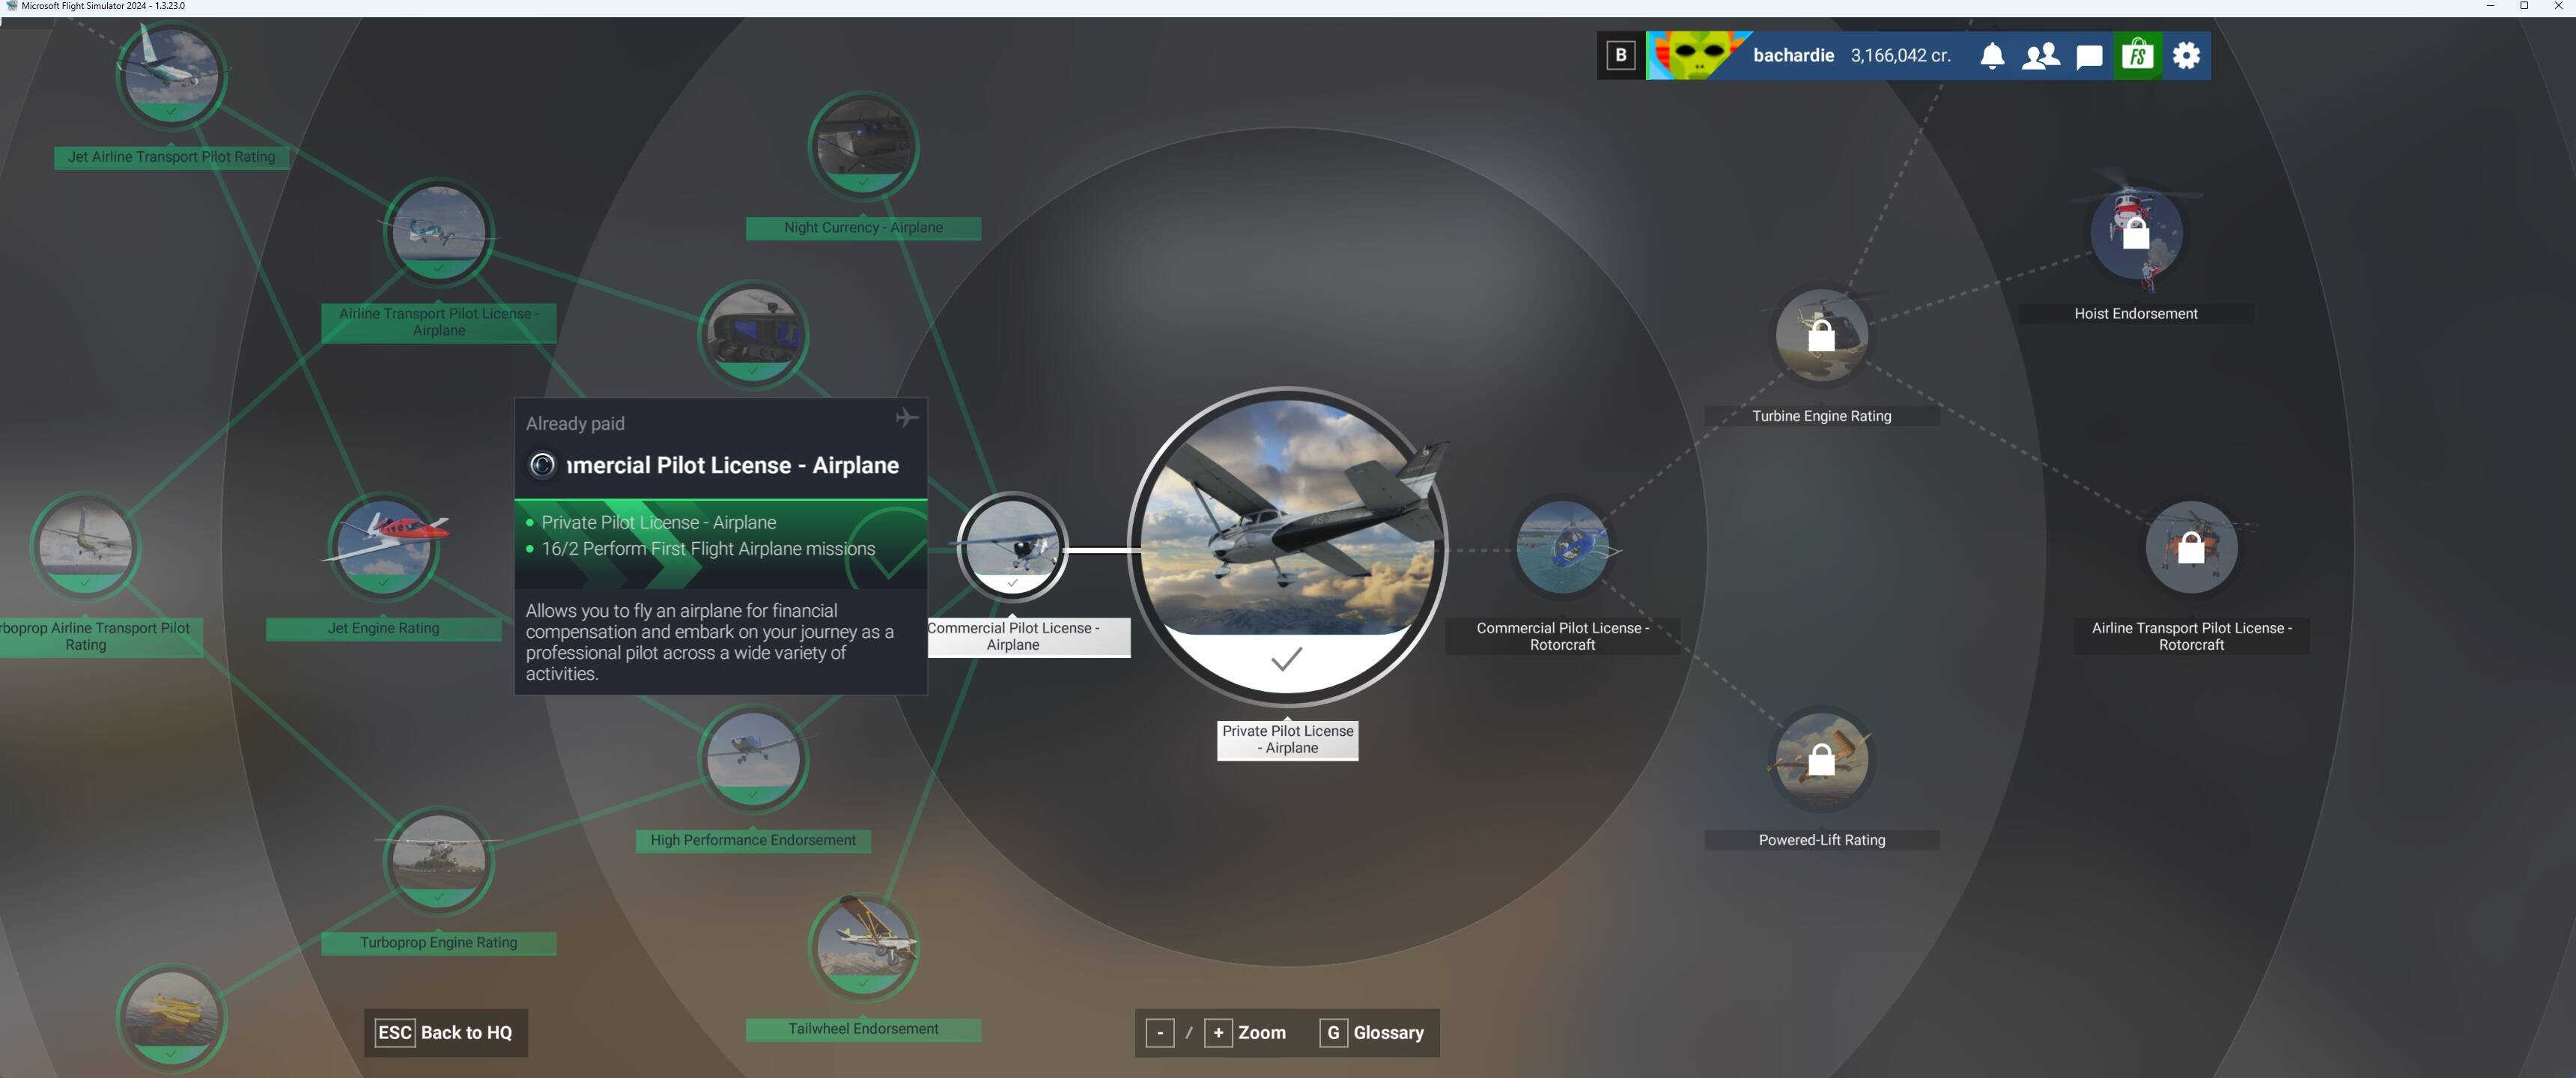The image size is (2576, 1078).
Task: Select the Commercial Pilot License - Rotorcraft node
Action: (x=1562, y=547)
